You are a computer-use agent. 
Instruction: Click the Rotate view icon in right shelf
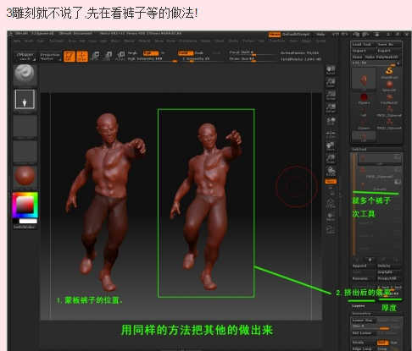tap(331, 172)
